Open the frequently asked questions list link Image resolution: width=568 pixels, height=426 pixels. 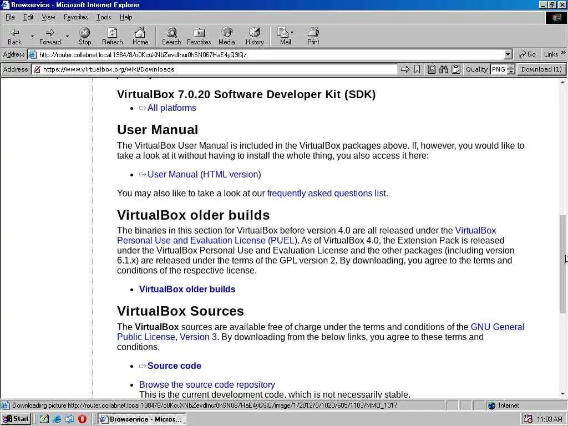326,194
